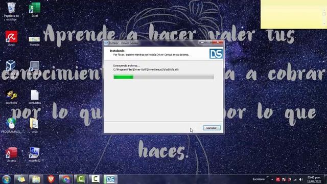Select the Excel desktop shortcut
This screenshot has width=327, height=184.
pyautogui.click(x=35, y=10)
